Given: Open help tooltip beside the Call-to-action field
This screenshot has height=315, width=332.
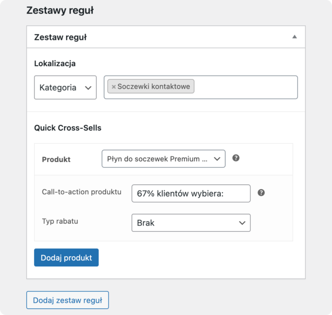Looking at the screenshot, I should point(261,192).
